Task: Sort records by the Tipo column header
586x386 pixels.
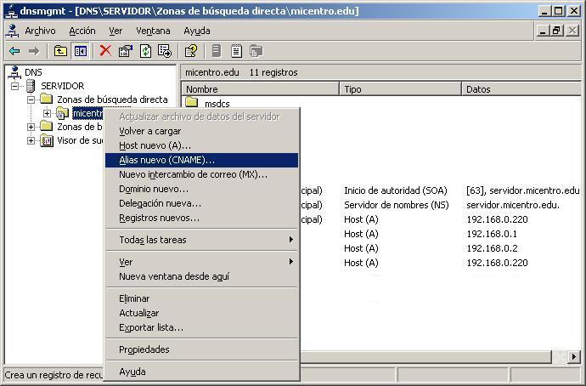Action: [400, 89]
